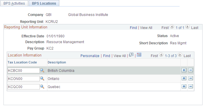Screen dimensions: 204x106
Task: Go to First in Location Information
Action: pos(154,56)
